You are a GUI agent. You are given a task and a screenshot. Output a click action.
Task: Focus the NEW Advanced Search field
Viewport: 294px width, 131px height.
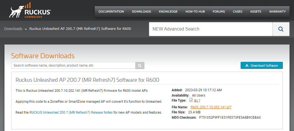(211, 29)
